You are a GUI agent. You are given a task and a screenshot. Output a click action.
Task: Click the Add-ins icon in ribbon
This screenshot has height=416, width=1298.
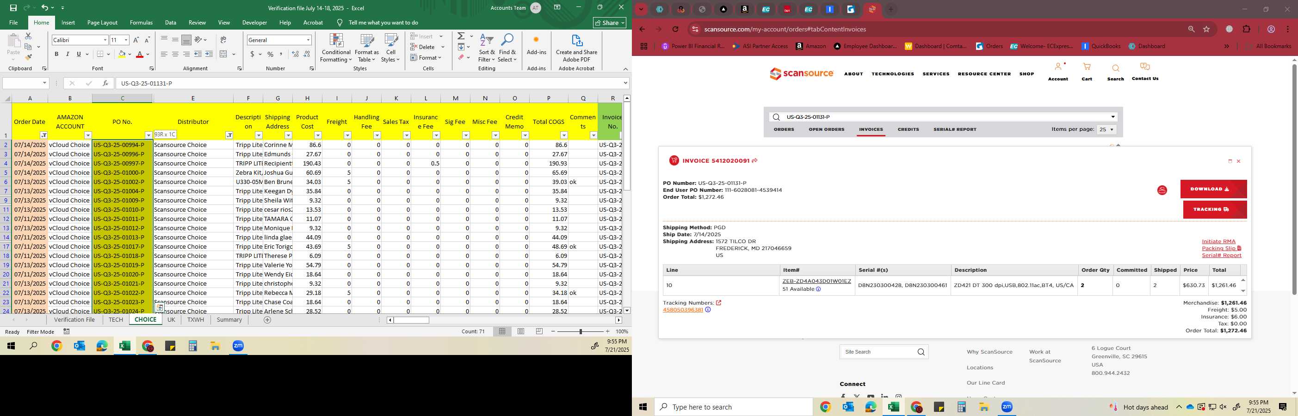pyautogui.click(x=536, y=44)
